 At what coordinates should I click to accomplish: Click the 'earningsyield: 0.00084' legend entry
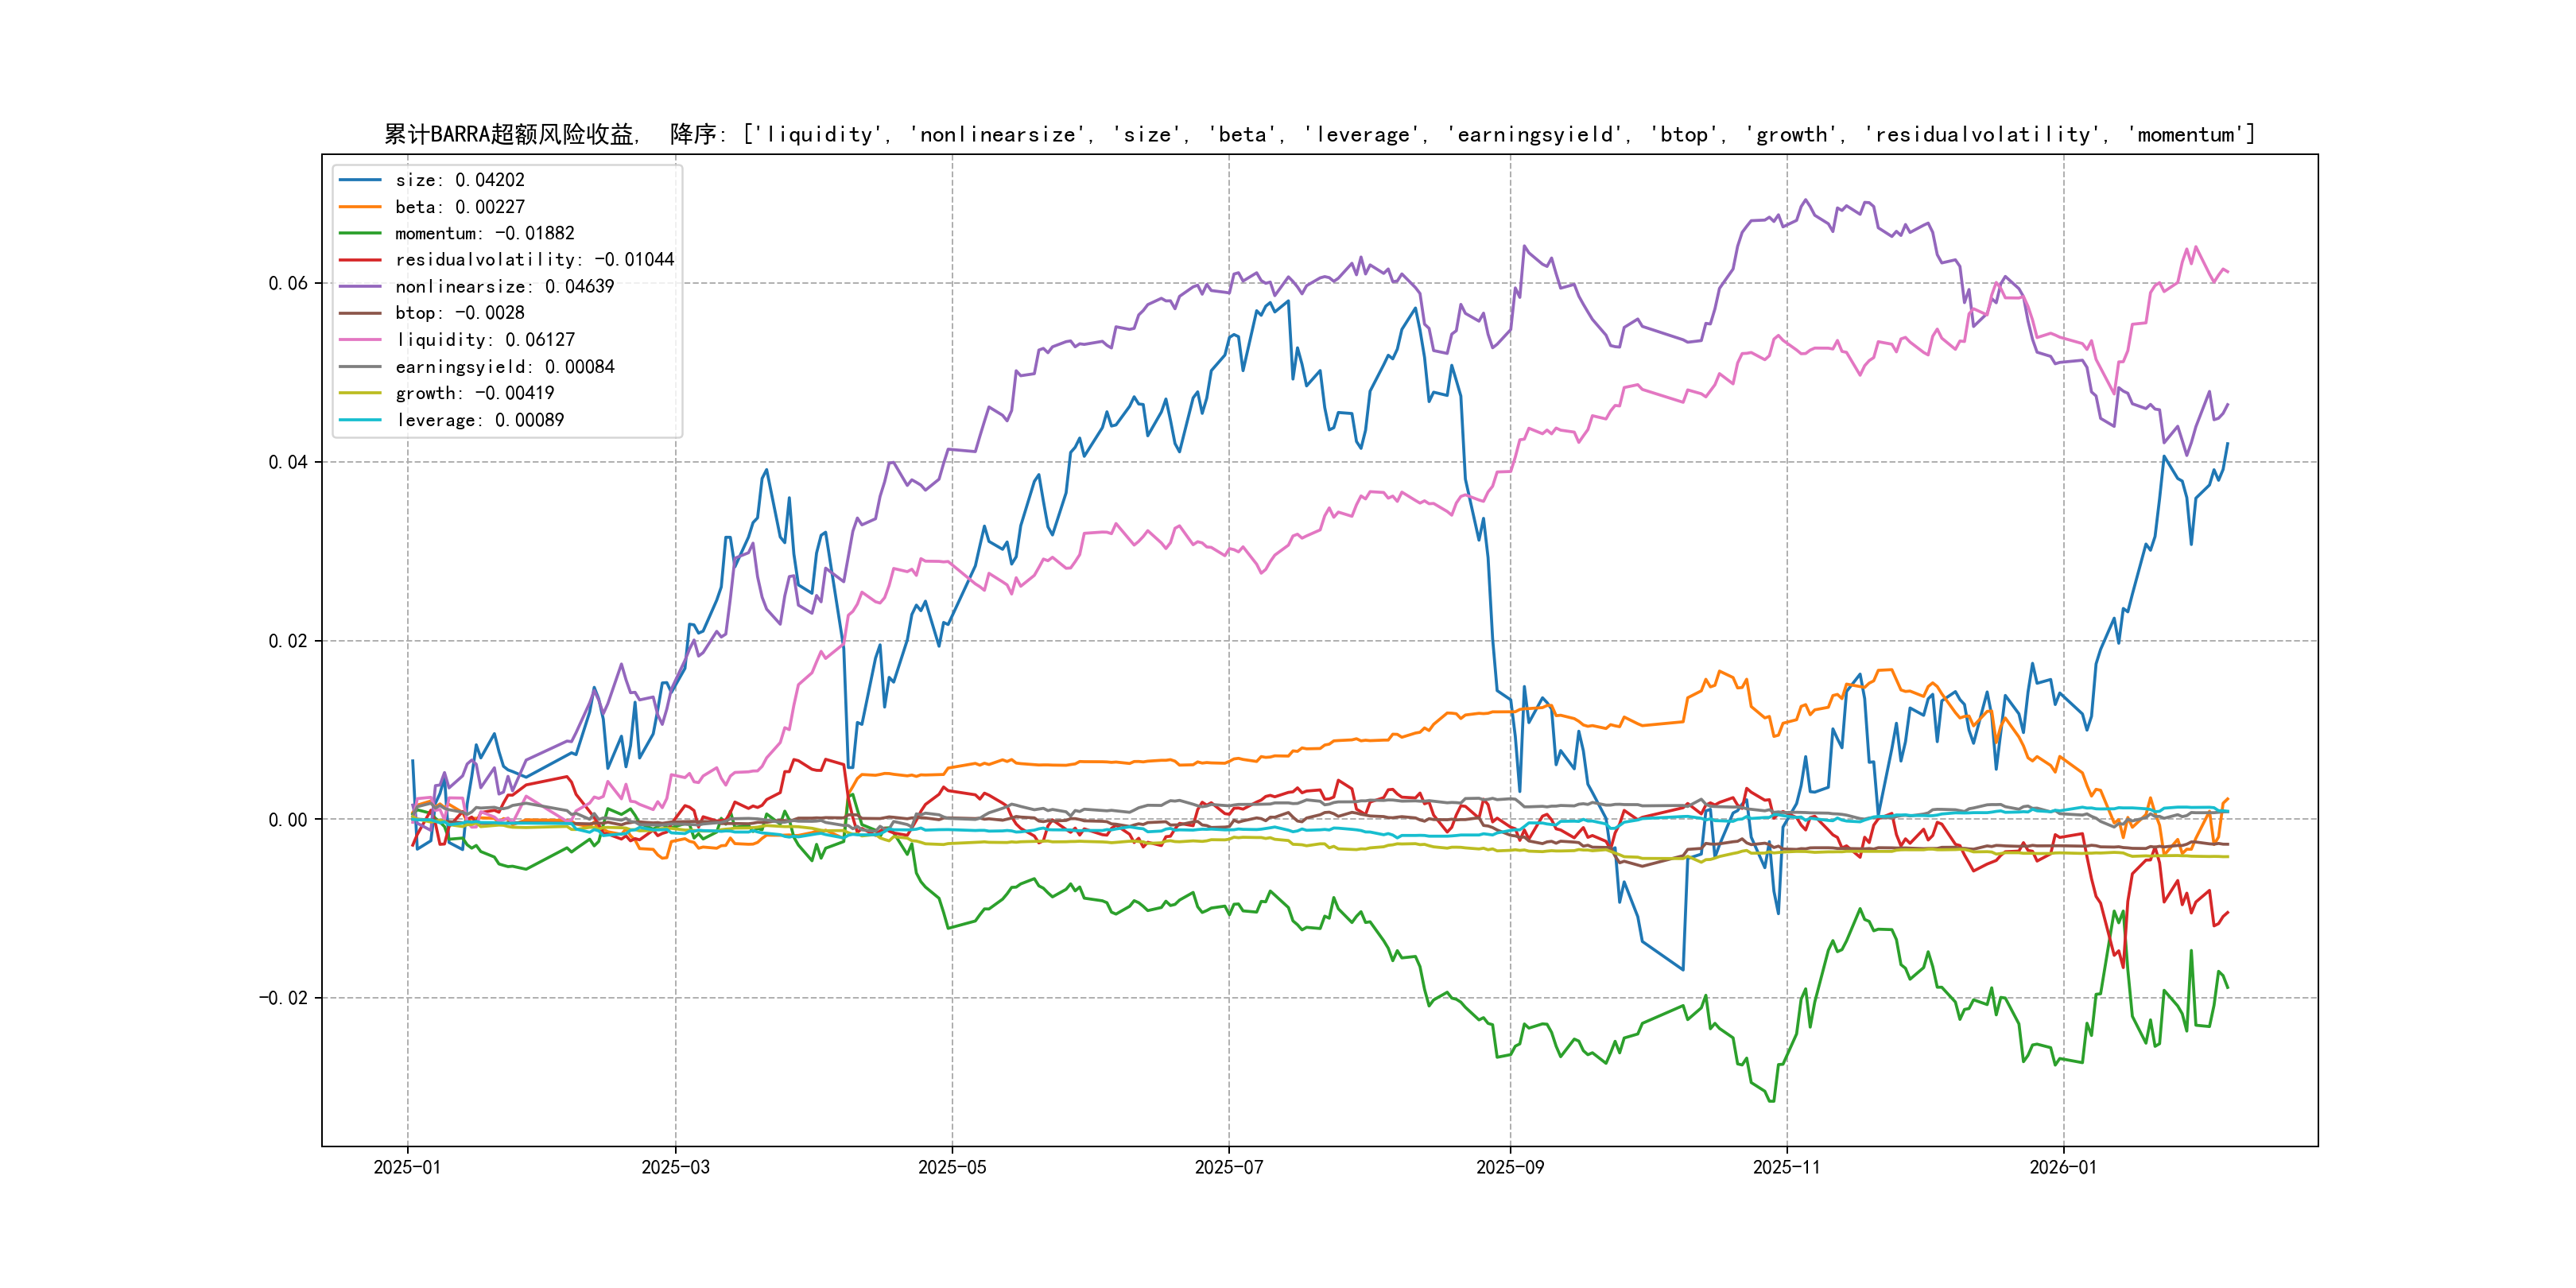coord(504,367)
